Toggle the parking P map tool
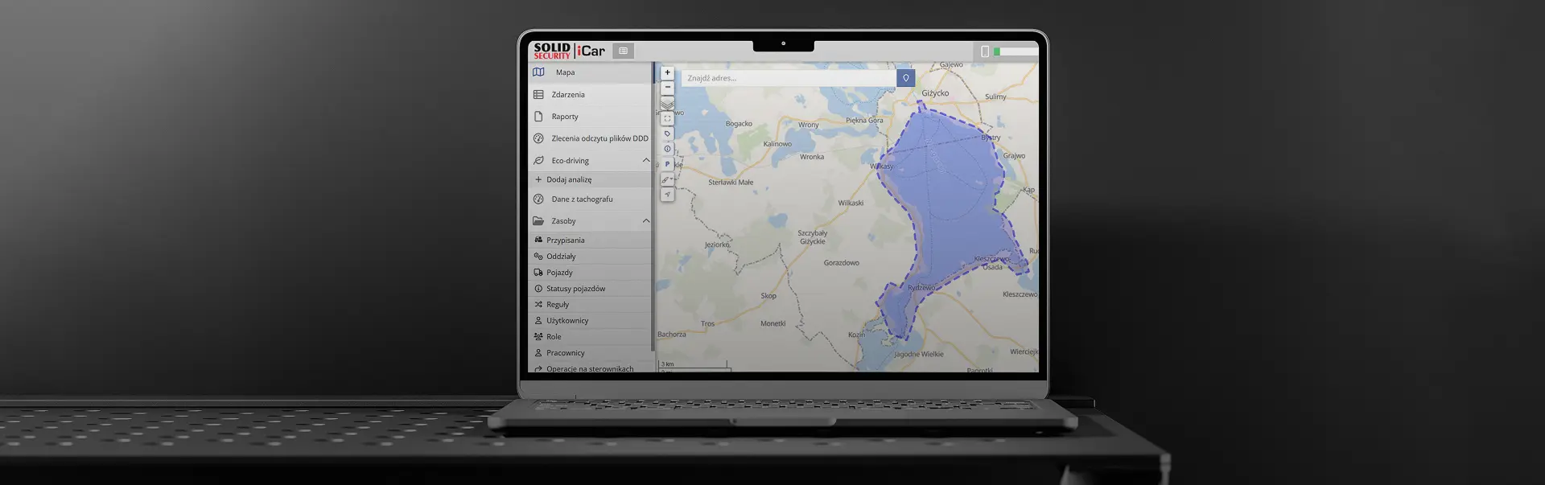 pyautogui.click(x=667, y=164)
